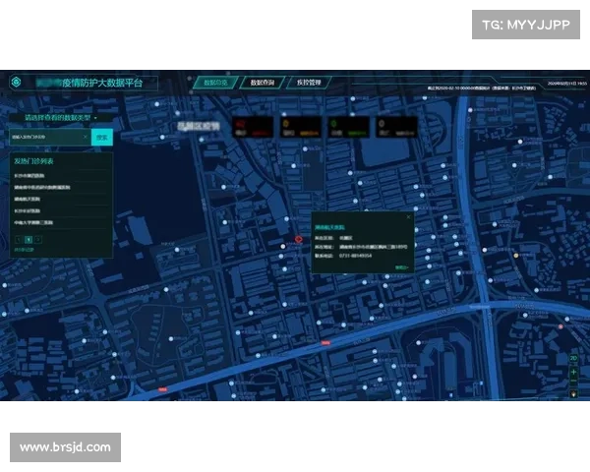Open the 反控管理 tab
This screenshot has width=590, height=472.
coord(308,84)
